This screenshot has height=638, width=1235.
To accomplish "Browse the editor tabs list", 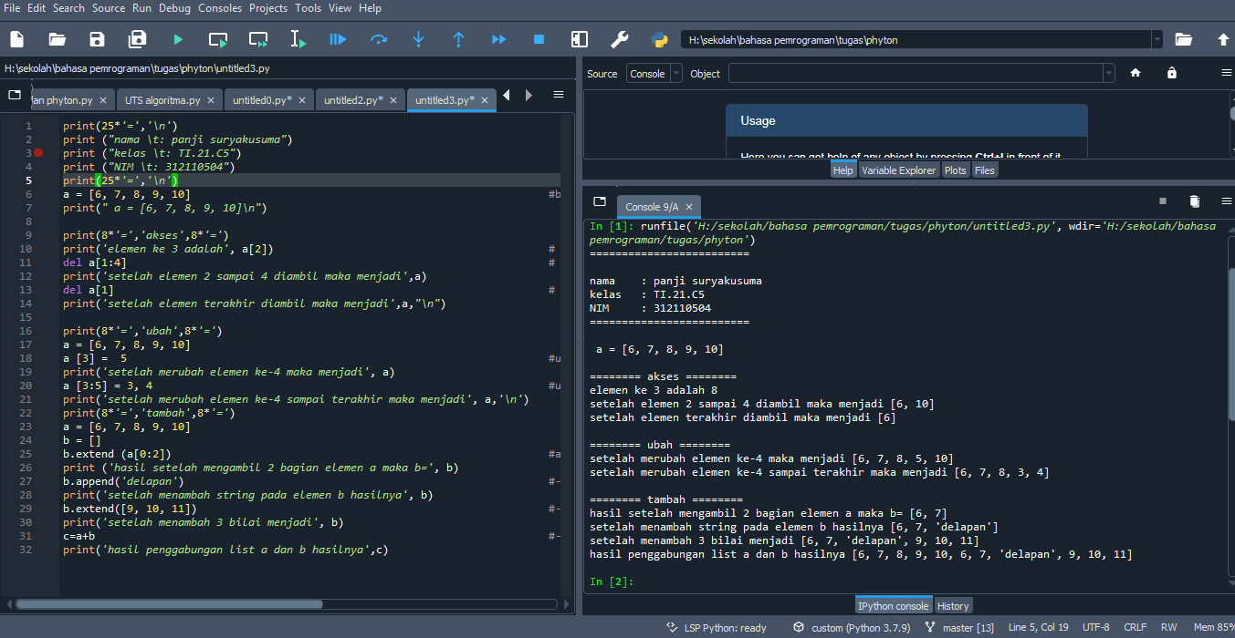I will (15, 95).
